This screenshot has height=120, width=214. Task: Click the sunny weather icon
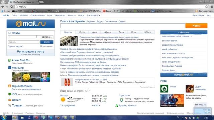[x=63, y=100]
